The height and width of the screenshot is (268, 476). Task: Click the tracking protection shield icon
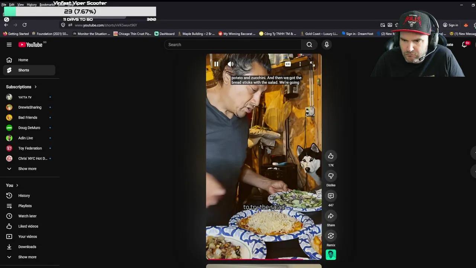pos(63,25)
